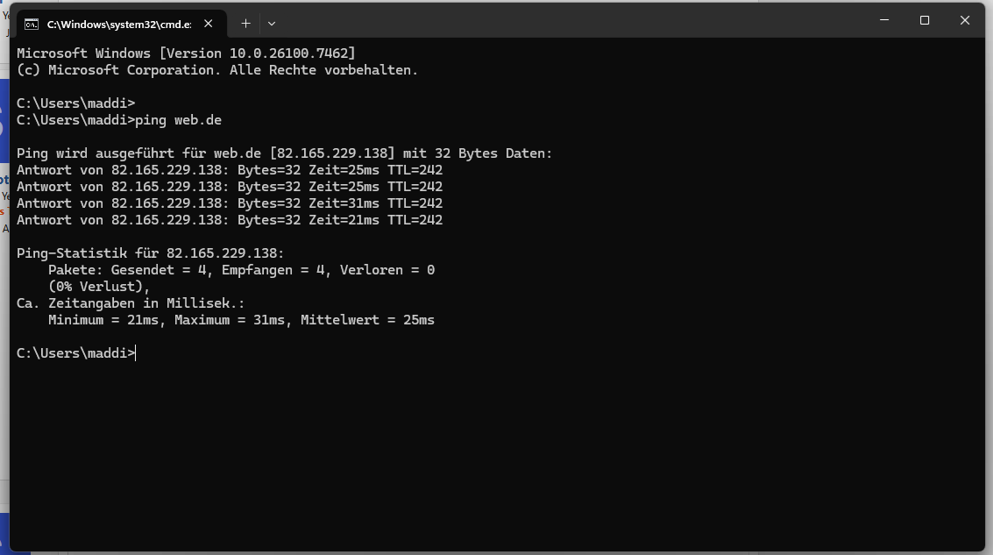Maximize the terminal window
993x555 pixels.
924,20
